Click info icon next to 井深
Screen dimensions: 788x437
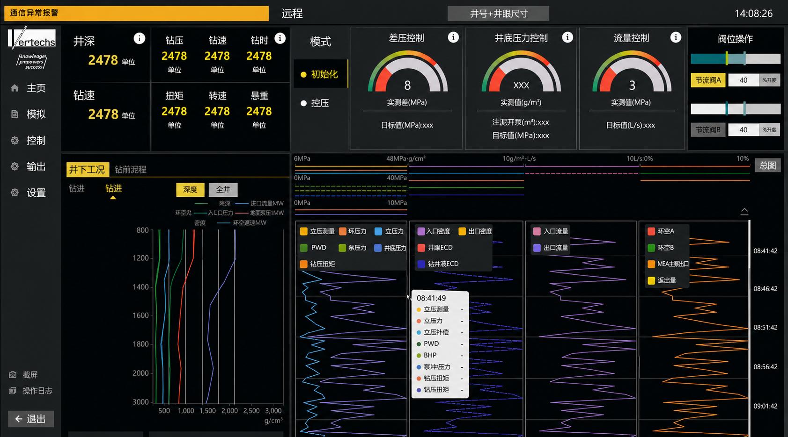[x=139, y=38]
